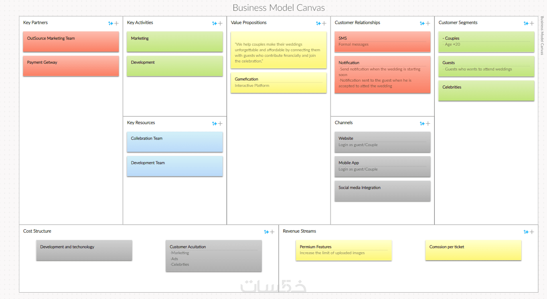Click the Celebrities note in Customer Segments
Screen dimensions: 547x299
486,90
